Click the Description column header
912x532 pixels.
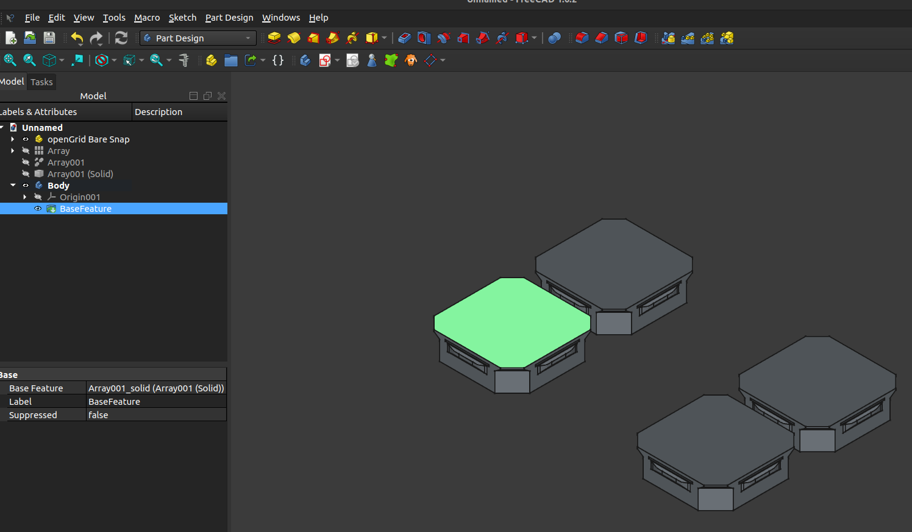[x=159, y=112]
